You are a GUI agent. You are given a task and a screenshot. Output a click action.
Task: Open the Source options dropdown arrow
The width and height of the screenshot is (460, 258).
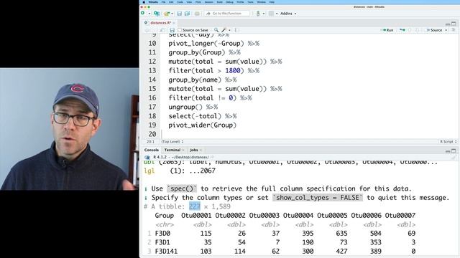[x=446, y=30]
